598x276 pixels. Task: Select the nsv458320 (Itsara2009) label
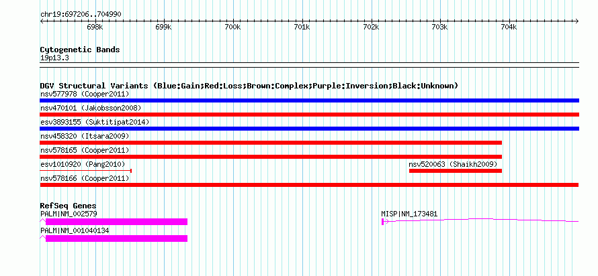(85, 136)
